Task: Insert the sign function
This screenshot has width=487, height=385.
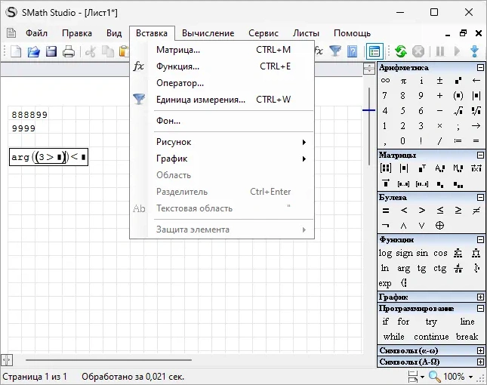Action: [404, 254]
